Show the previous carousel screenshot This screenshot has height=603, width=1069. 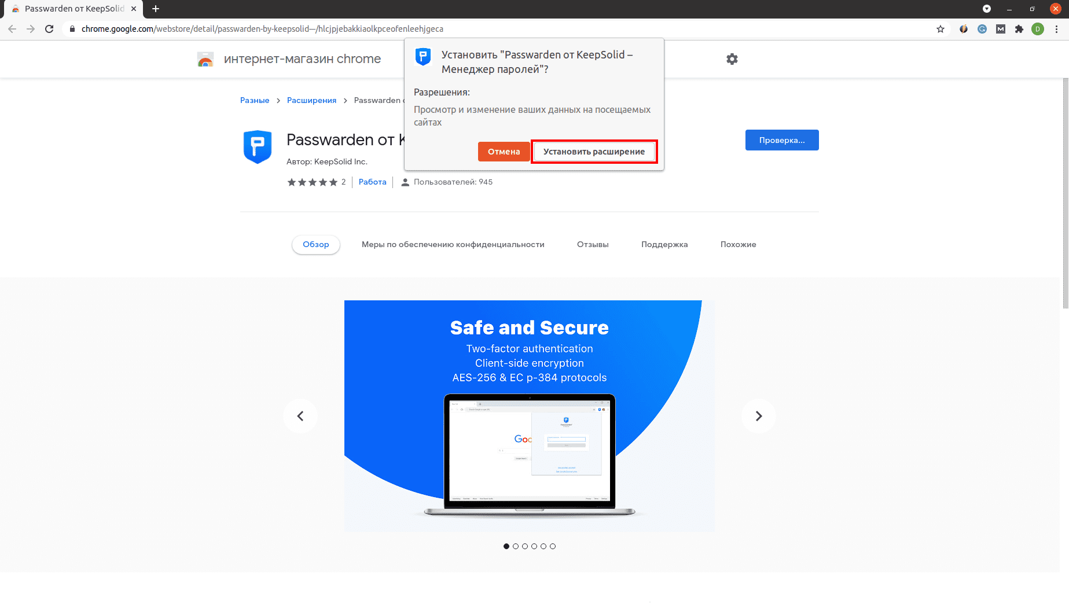(x=300, y=416)
